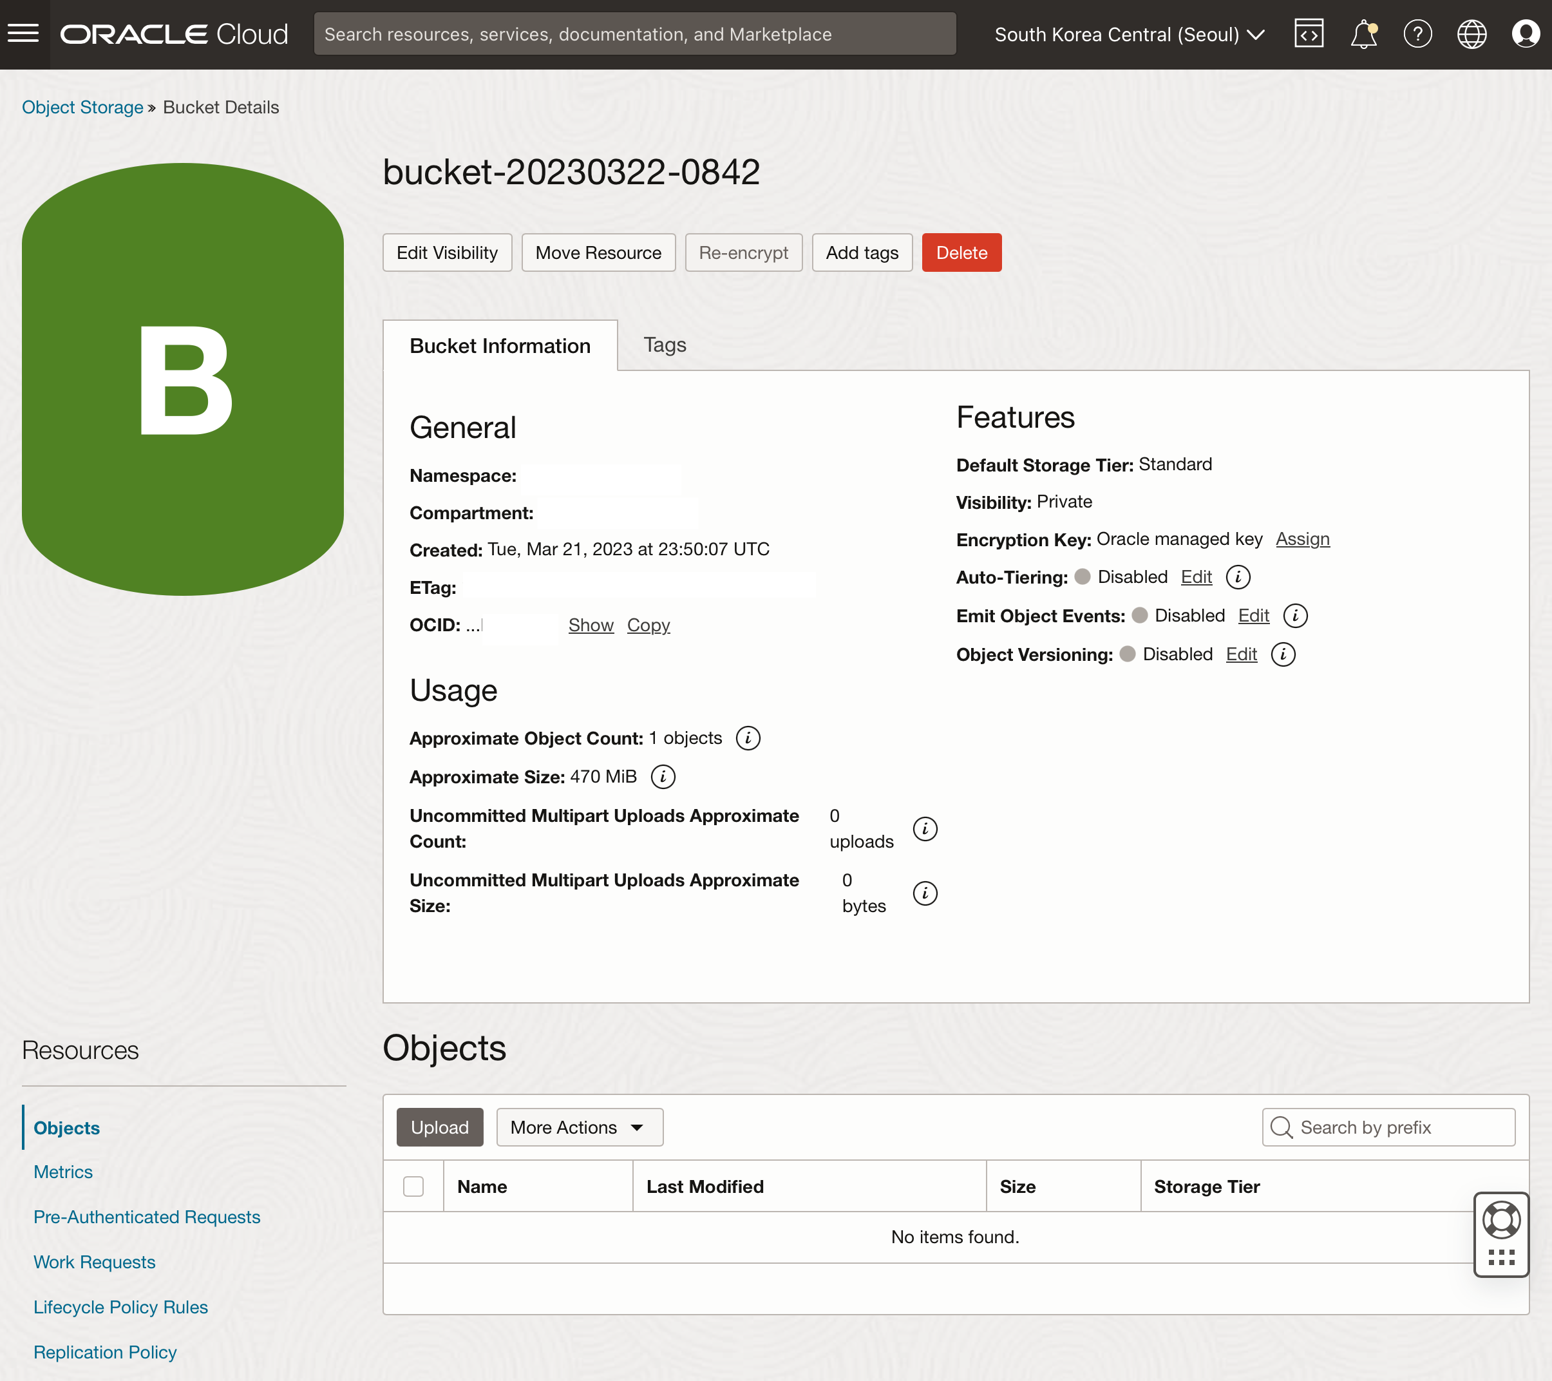Open the floating support lifebuoy widget
Viewport: 1552px width, 1381px height.
pos(1500,1220)
